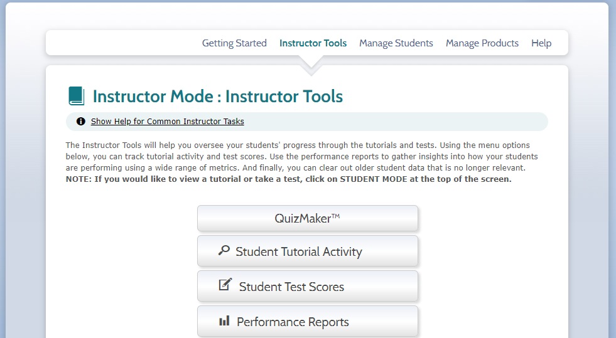Open the Performance Reports button label
This screenshot has height=338, width=616.
click(x=293, y=322)
